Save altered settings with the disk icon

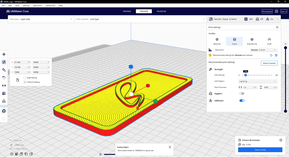click(276, 55)
